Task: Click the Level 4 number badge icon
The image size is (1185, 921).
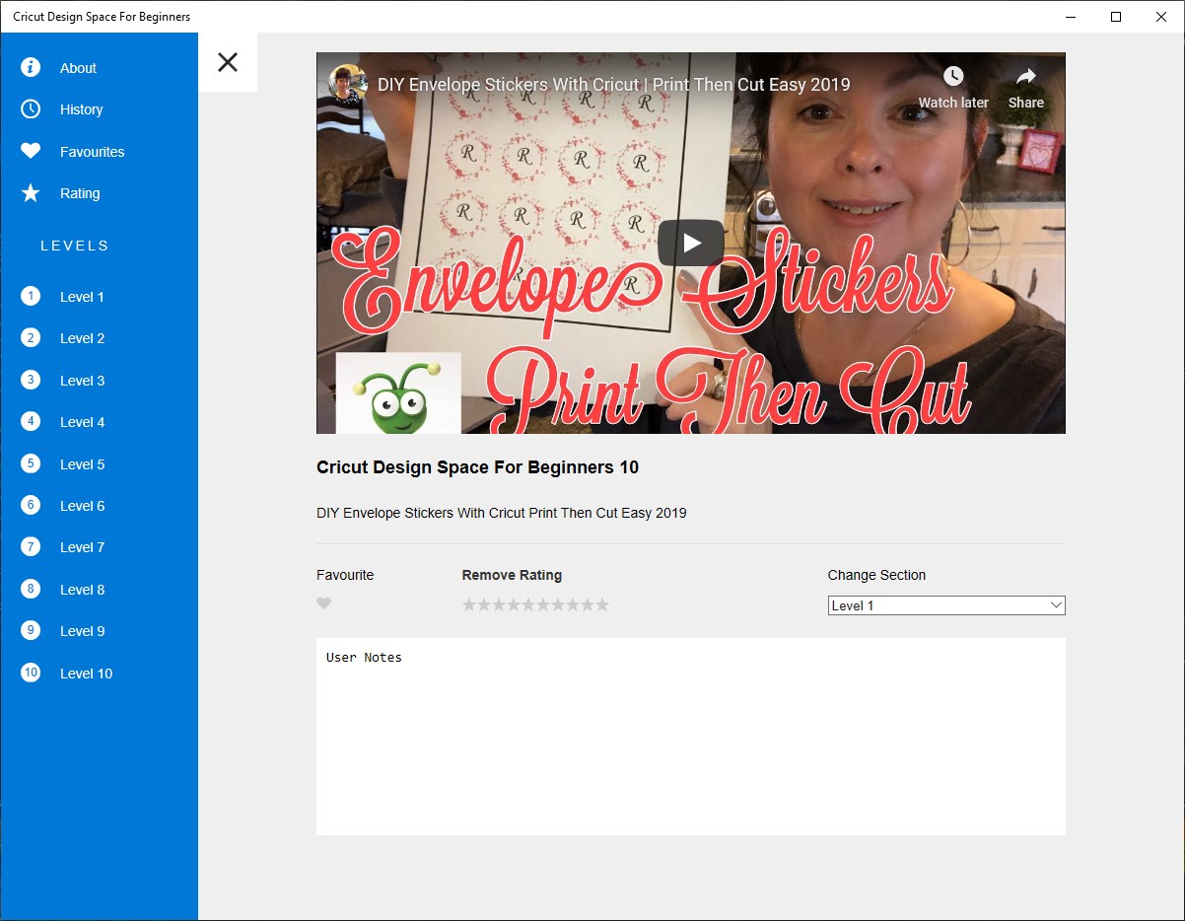Action: 31,421
